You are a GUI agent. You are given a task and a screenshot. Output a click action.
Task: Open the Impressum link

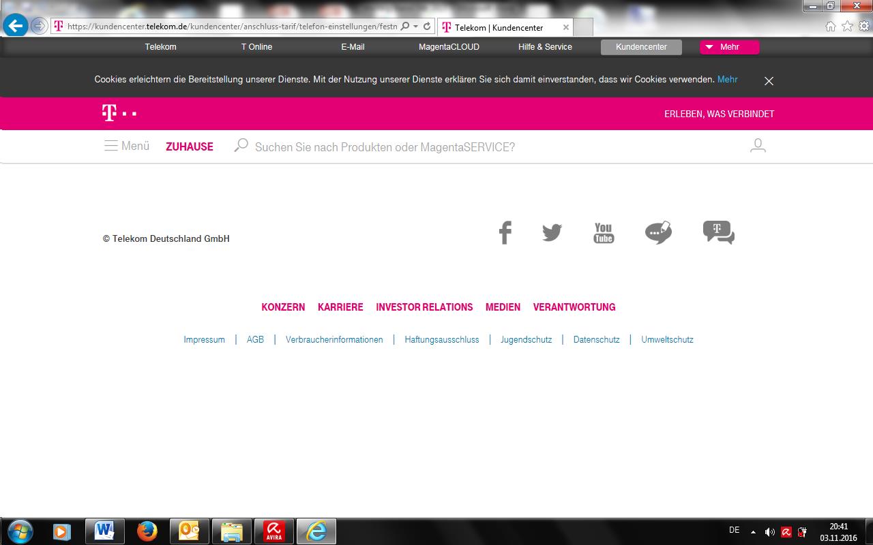click(204, 339)
